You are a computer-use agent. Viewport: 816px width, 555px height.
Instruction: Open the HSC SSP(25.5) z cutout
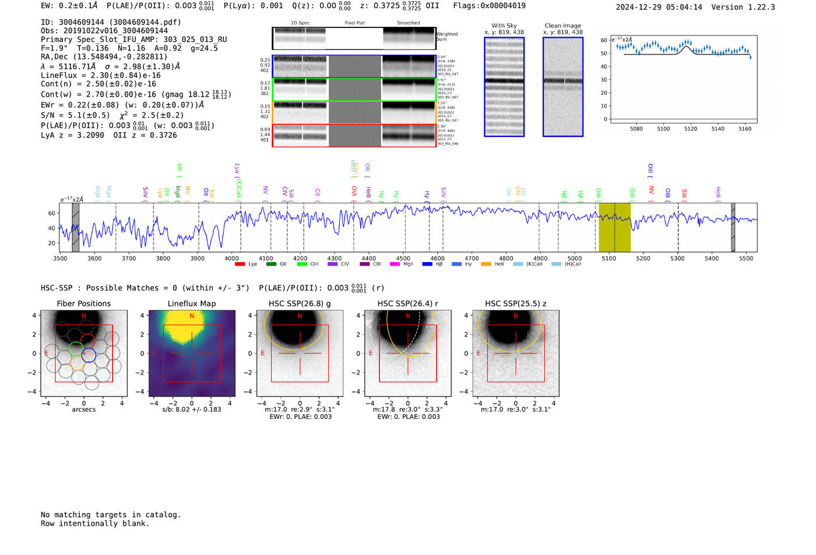(516, 353)
